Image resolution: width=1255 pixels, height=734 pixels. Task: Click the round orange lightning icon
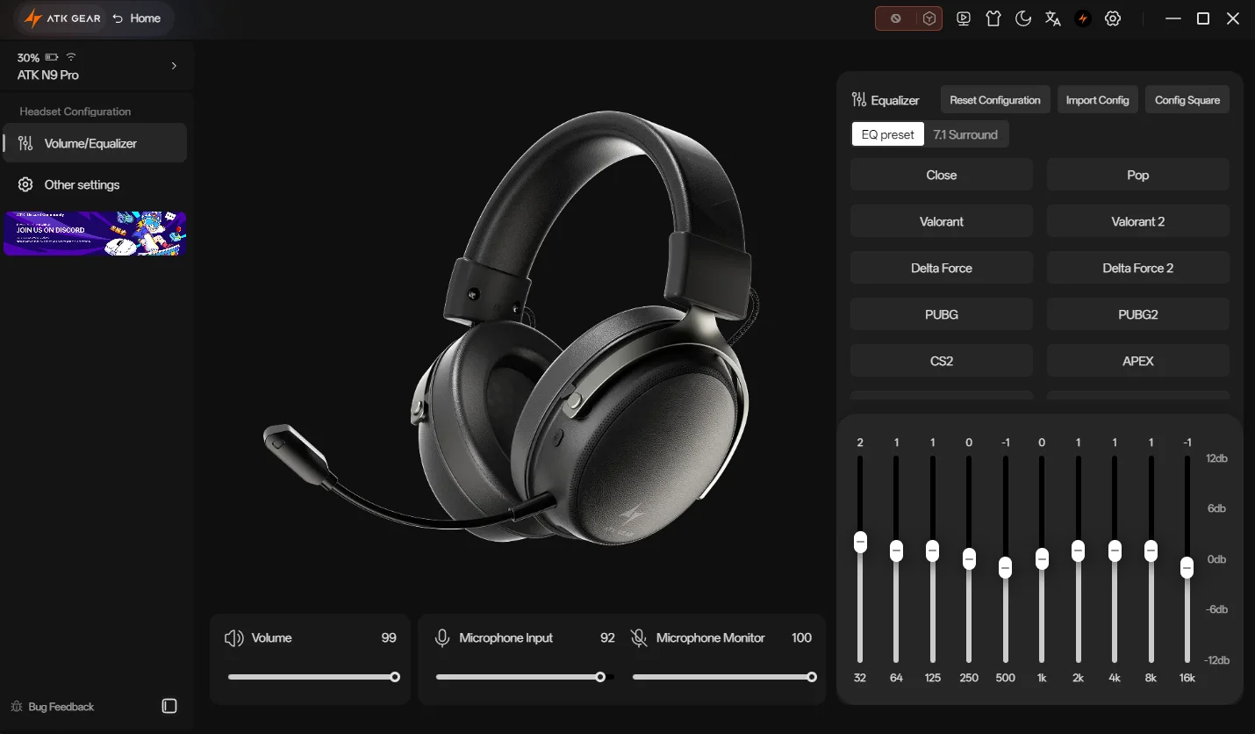pyautogui.click(x=1083, y=18)
